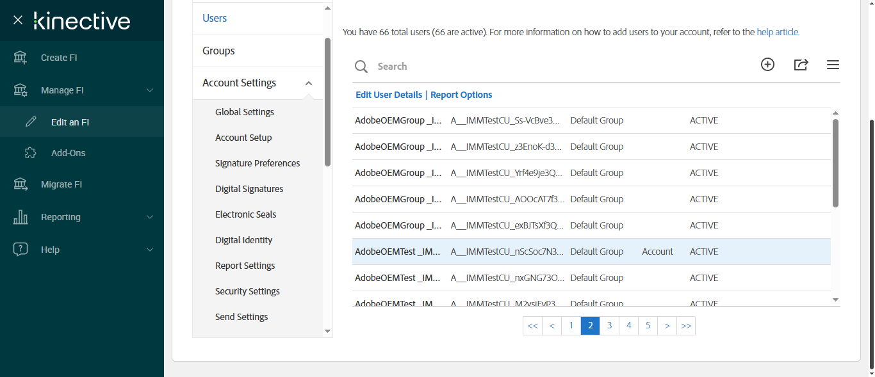Screen dimensions: 875x377
Task: Collapse the Manage FI section chevron
Action: [x=150, y=90]
